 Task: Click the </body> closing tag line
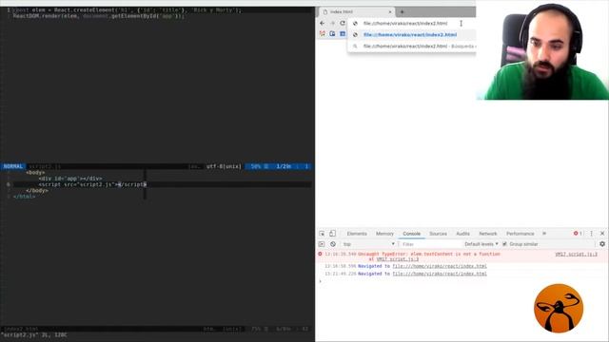tap(37, 191)
